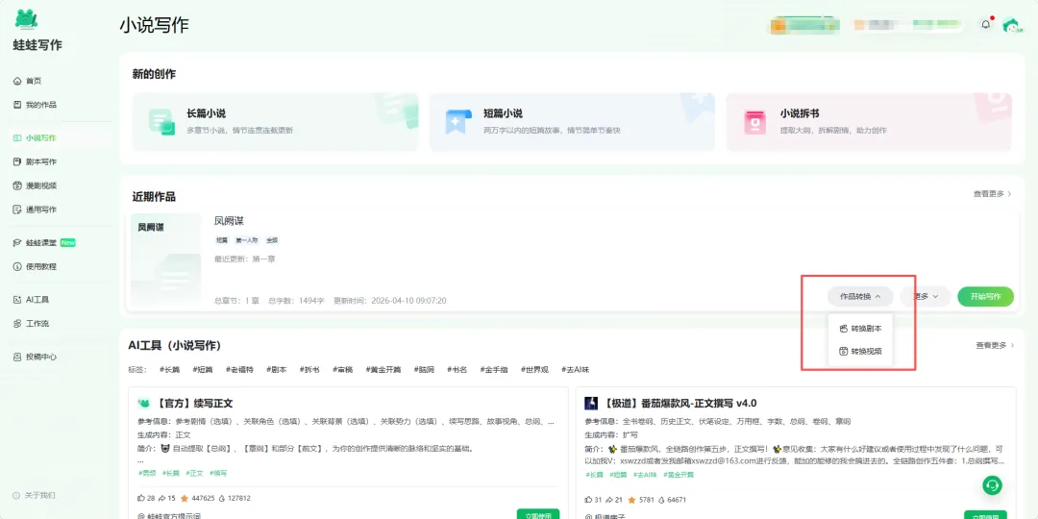Expand the 更多 dropdown
The width and height of the screenshot is (1038, 519).
click(925, 297)
